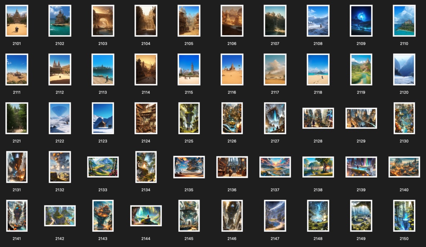
Task: Click the thumbnail numbered 2105
Action: point(189,21)
